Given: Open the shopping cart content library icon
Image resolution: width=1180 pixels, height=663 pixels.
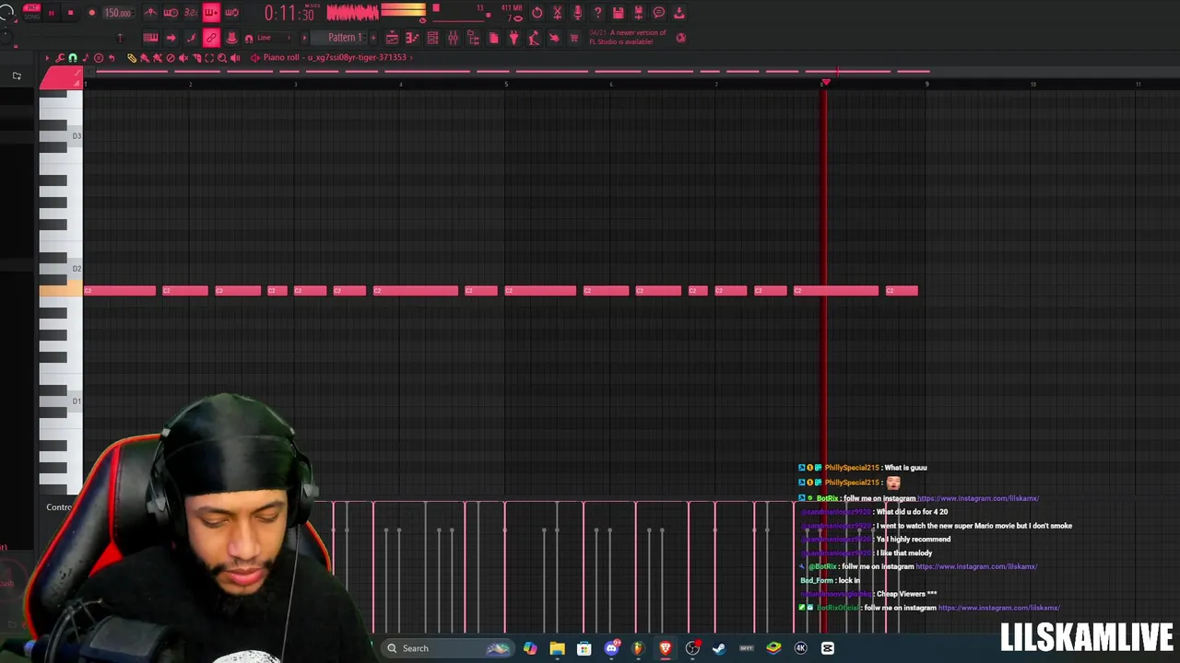Looking at the screenshot, I should (574, 38).
